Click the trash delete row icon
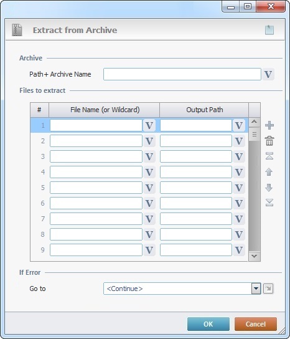 tap(269, 141)
